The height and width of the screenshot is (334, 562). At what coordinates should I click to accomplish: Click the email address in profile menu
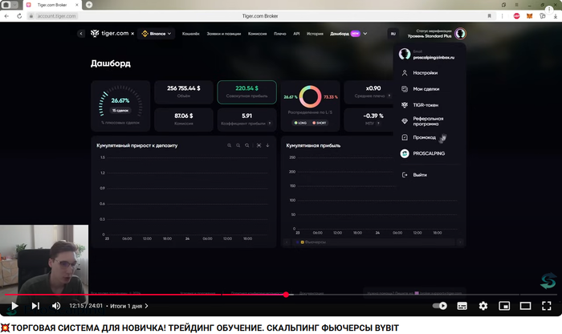pos(434,58)
